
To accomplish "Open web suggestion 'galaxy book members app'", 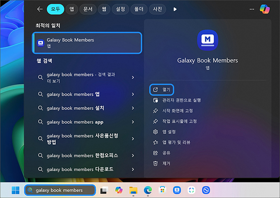I will (x=87, y=122).
